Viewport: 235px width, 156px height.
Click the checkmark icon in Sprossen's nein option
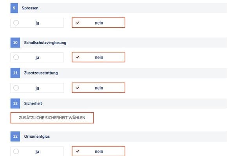pyautogui.click(x=78, y=23)
